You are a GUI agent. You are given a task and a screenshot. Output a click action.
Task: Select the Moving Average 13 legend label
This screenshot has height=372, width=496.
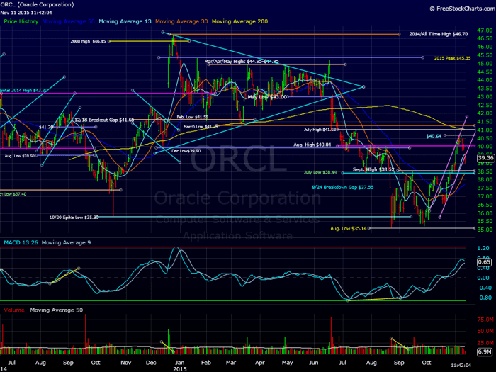(x=125, y=21)
